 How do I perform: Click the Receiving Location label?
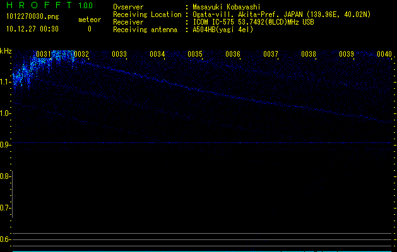coord(147,14)
